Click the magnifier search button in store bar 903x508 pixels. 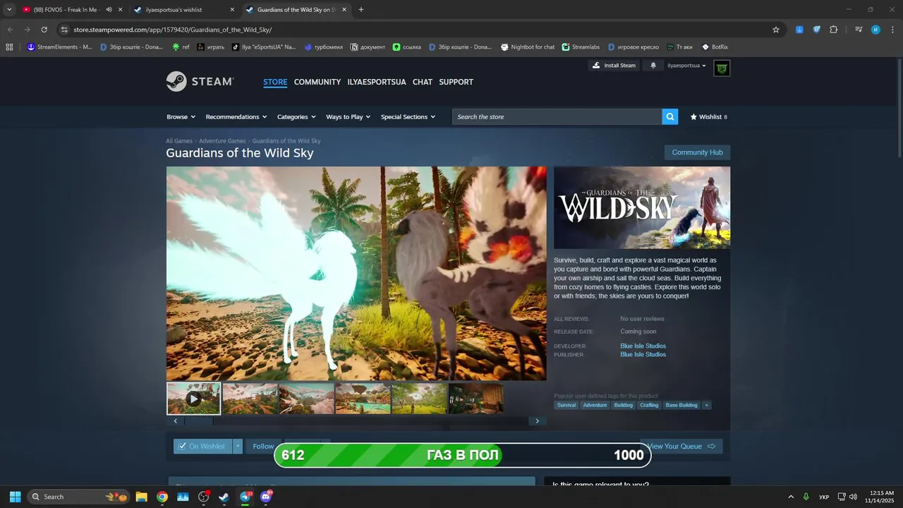point(670,116)
